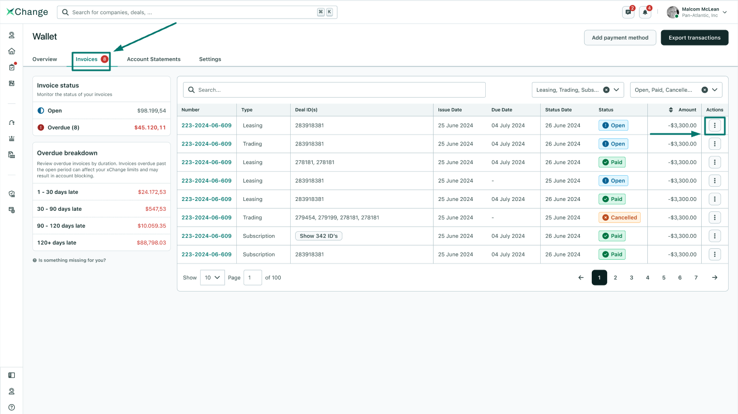
Task: Go to the Home icon in the sidebar
Action: pyautogui.click(x=12, y=51)
